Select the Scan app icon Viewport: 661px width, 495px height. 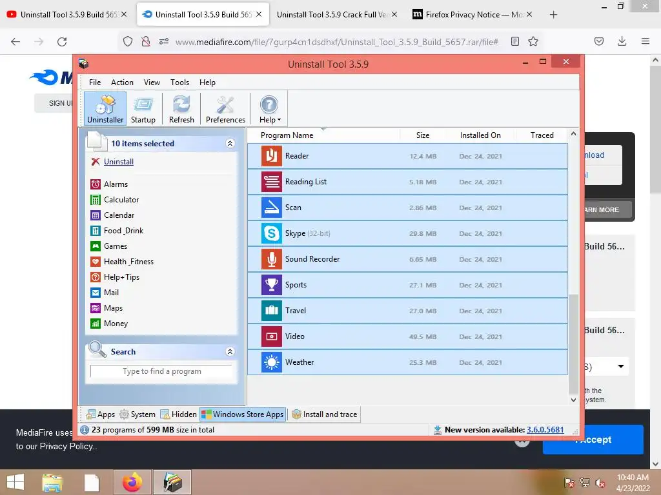(x=272, y=208)
